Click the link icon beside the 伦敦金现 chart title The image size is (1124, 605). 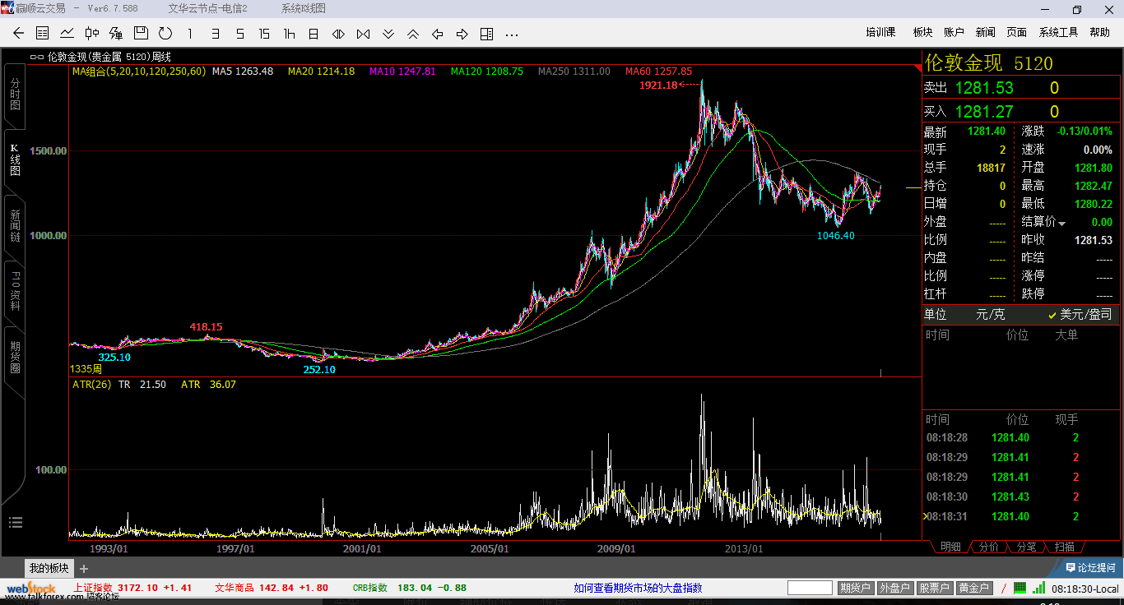[36, 57]
